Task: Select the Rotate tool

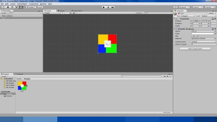Action: pyautogui.click(x=12, y=7)
